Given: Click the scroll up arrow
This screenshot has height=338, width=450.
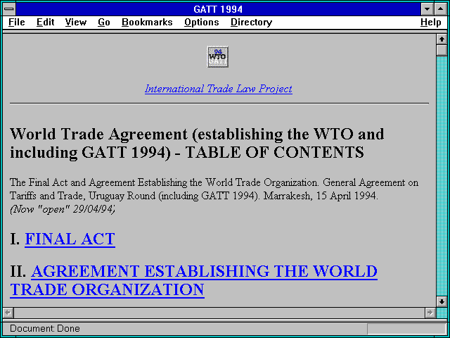Looking at the screenshot, I should (x=442, y=39).
